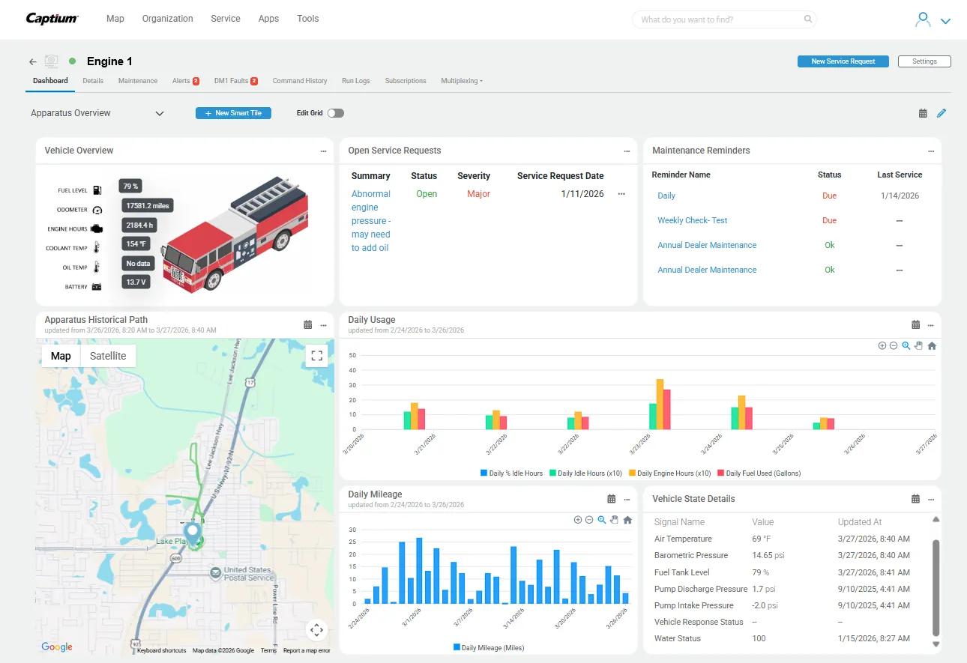Click the search input field
The image size is (967, 663).
click(720, 19)
